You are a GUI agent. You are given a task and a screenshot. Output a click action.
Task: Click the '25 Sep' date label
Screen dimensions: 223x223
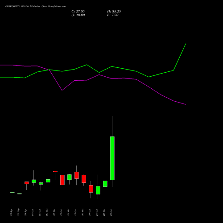pyautogui.click(x=11, y=212)
